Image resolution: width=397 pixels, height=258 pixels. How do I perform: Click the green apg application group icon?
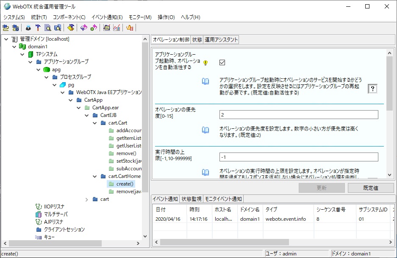coord(47,69)
